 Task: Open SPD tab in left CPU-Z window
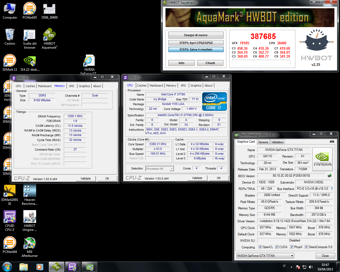pos(71,86)
